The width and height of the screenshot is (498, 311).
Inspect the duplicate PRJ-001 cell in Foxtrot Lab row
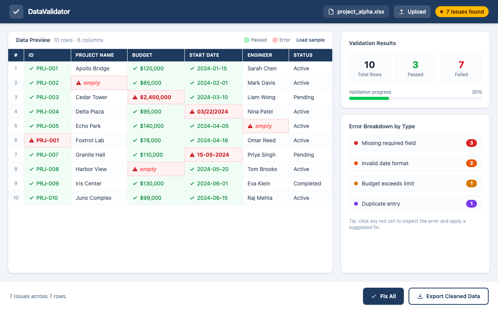pyautogui.click(x=47, y=140)
